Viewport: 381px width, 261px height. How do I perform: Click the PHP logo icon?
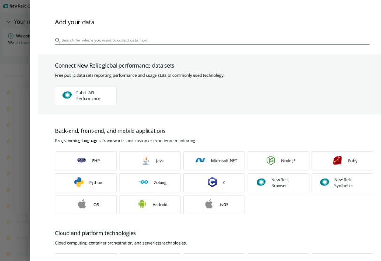81,160
